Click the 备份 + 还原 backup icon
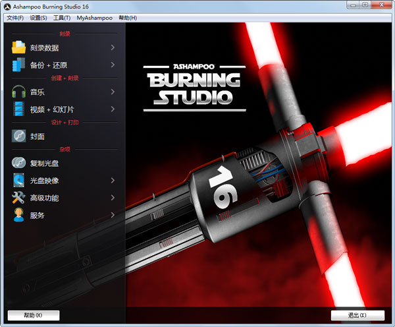The image size is (395, 327). [18, 65]
